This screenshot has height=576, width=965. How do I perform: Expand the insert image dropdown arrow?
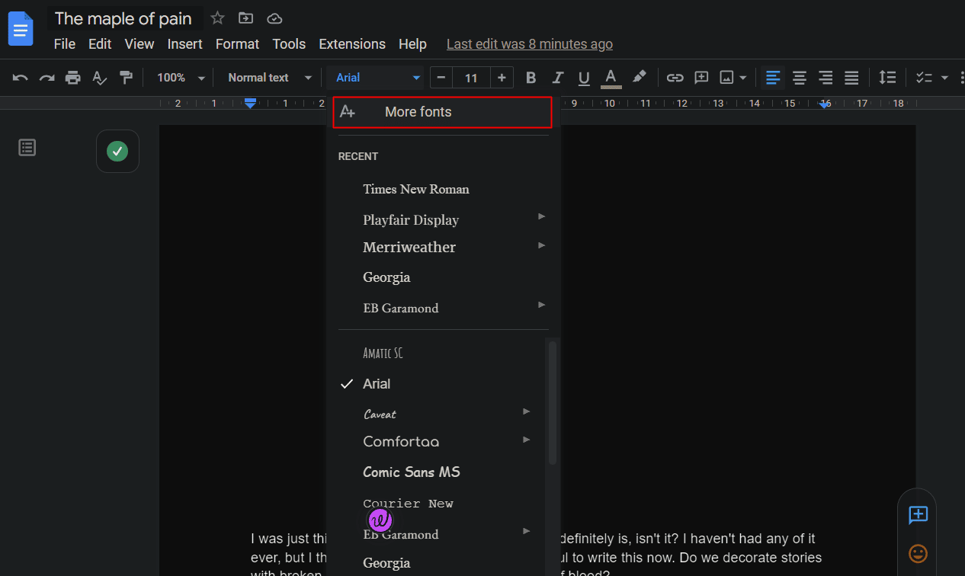coord(743,78)
